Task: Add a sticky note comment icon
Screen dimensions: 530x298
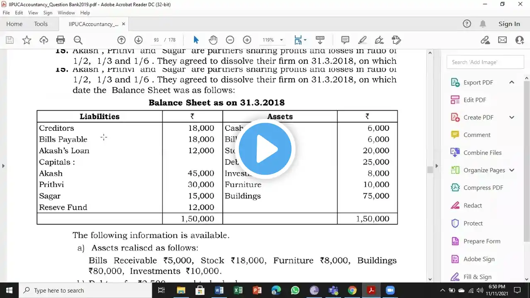Action: [x=345, y=40]
